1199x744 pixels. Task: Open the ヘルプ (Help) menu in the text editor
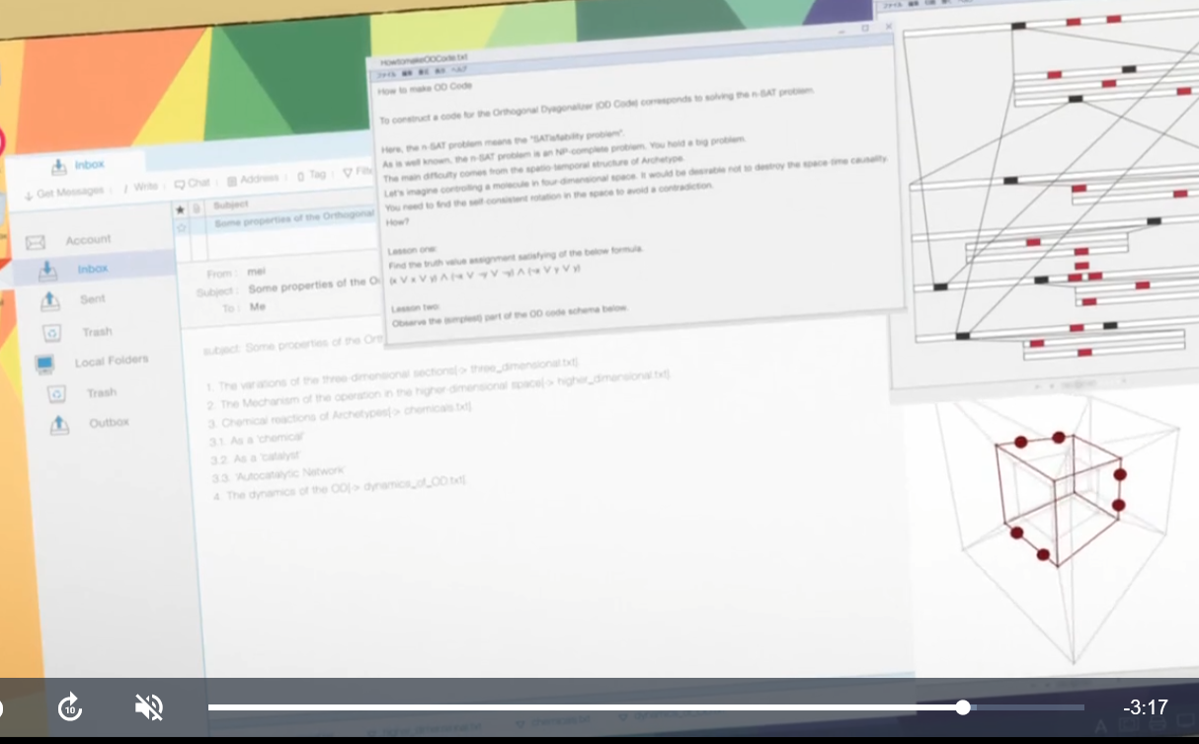click(458, 70)
